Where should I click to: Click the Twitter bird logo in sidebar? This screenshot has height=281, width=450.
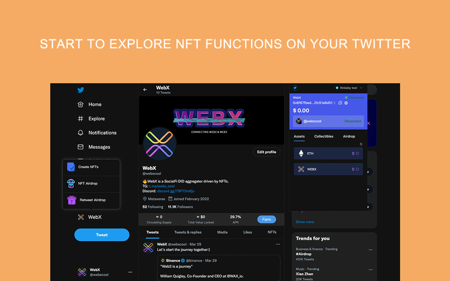(x=80, y=90)
